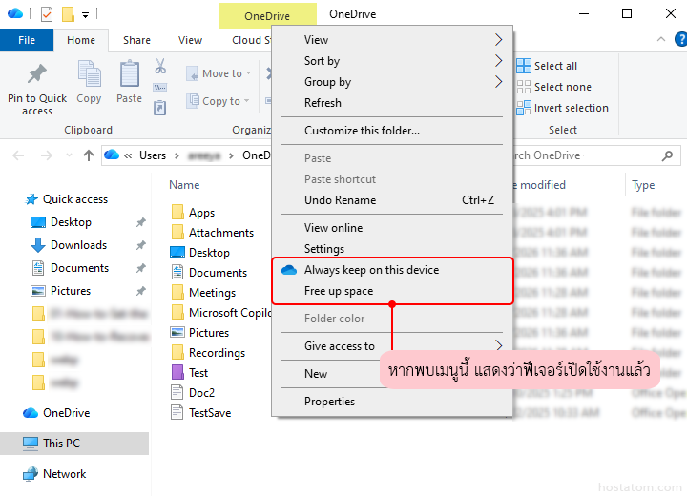Open Customize Quick Access Toolbar dropdown
This screenshot has height=496, width=687.
[86, 15]
